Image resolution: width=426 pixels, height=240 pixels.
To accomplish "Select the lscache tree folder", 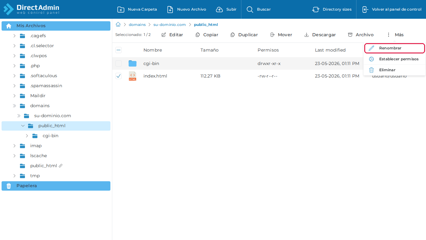I will 39,156.
